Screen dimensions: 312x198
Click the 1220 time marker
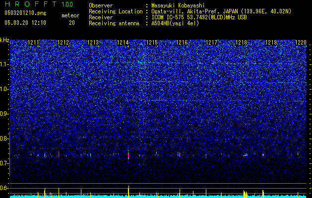[x=301, y=43]
